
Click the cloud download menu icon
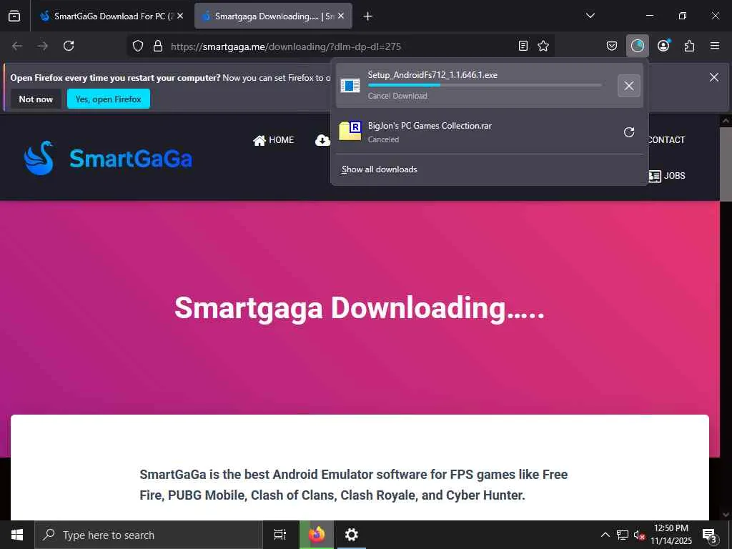click(322, 140)
